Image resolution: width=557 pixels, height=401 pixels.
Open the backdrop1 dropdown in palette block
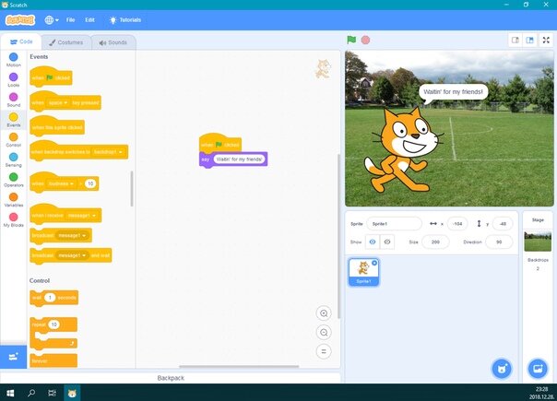[108, 152]
